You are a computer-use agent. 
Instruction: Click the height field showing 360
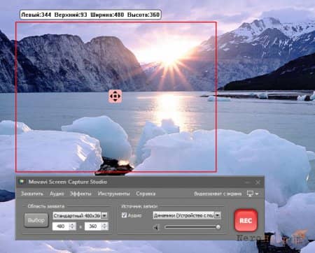click(x=93, y=226)
